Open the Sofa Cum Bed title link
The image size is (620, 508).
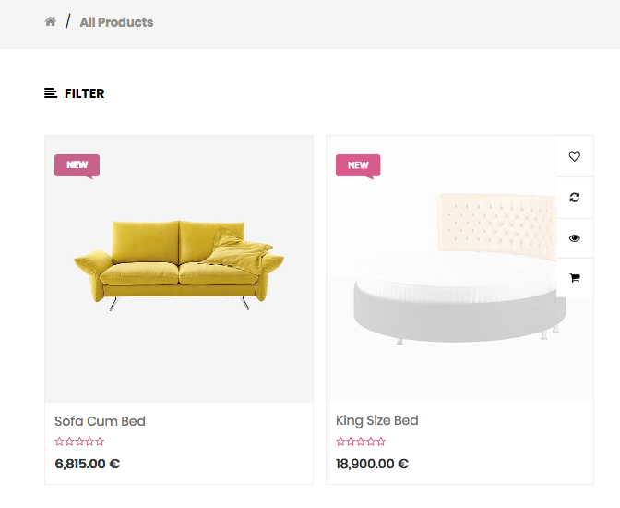coord(100,421)
